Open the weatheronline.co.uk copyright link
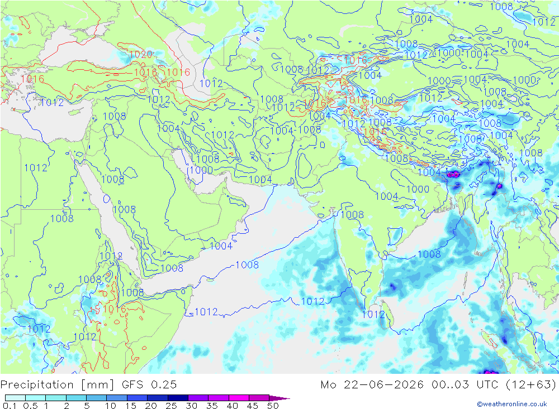The height and width of the screenshot is (409, 559). 511,403
